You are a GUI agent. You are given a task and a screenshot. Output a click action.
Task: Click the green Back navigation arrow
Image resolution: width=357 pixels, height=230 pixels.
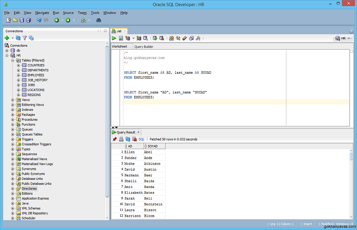[57, 20]
